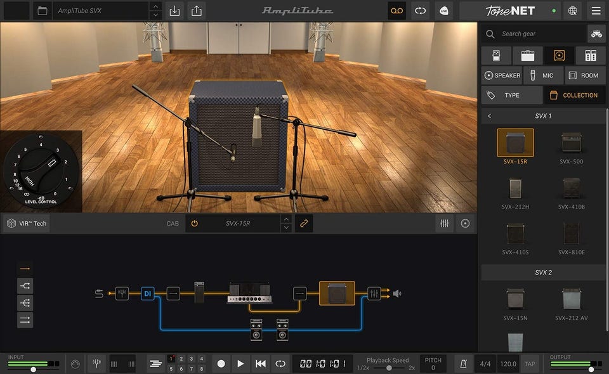Adjust the INPUT level slider
Viewport: 609px width, 374px height.
point(34,370)
